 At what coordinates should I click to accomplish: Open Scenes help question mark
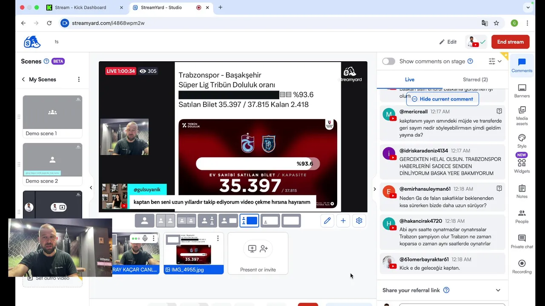46,61
